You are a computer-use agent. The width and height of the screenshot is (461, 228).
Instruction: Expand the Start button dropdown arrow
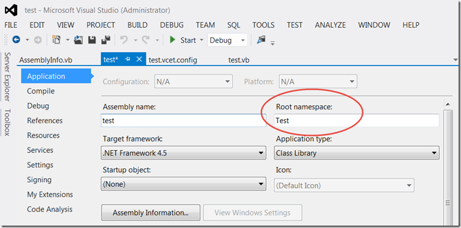coord(202,40)
